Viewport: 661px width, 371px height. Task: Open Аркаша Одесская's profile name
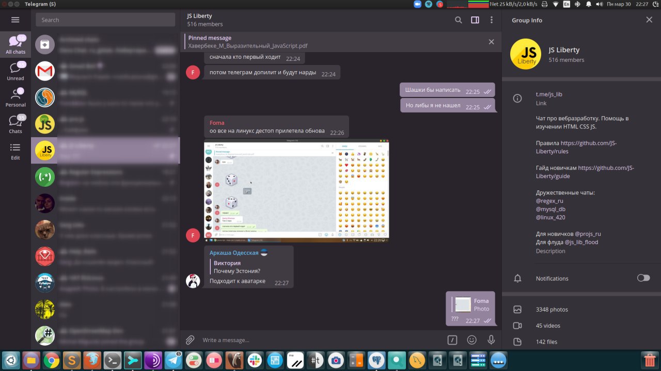(x=234, y=253)
